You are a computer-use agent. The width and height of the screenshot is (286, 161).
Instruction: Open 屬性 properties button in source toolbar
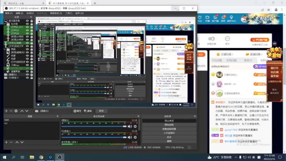tap(77, 111)
